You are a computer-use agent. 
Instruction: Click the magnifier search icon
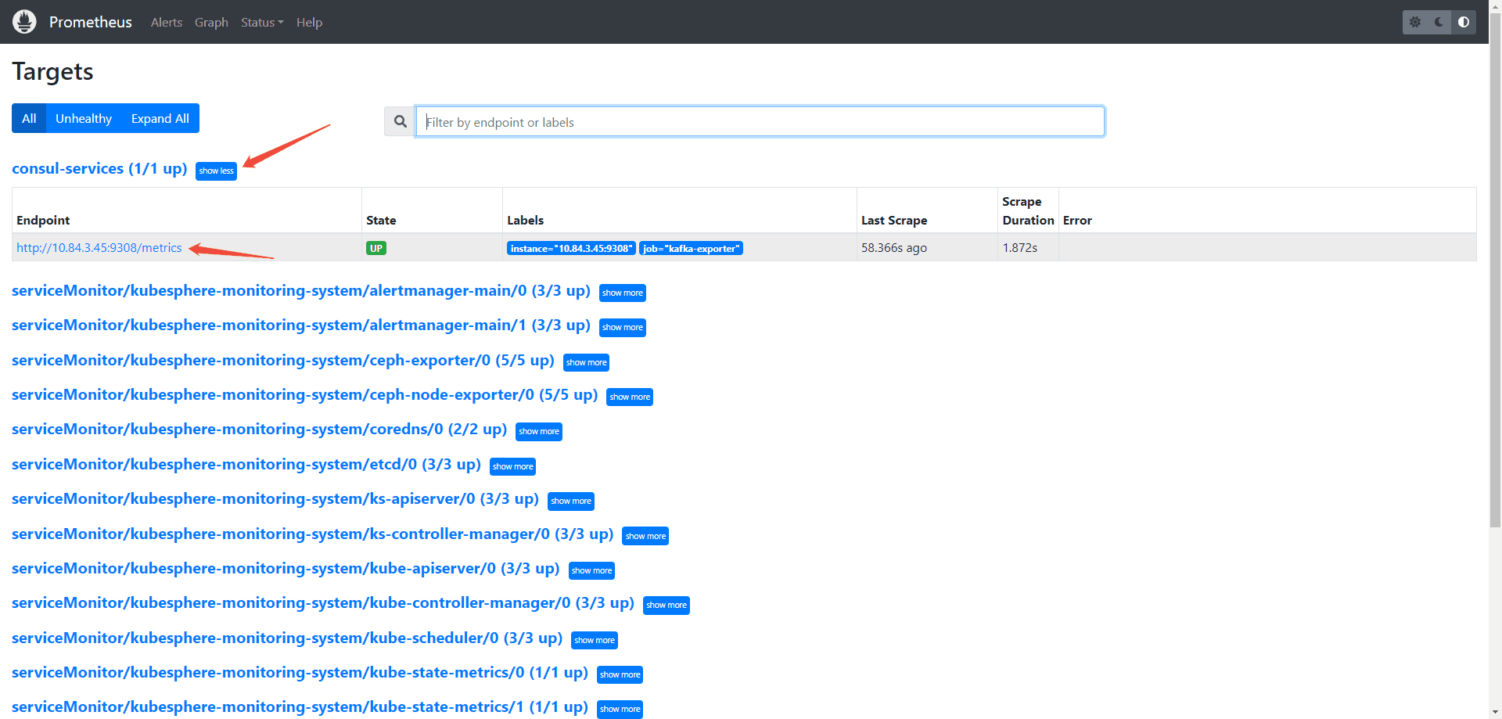(400, 121)
